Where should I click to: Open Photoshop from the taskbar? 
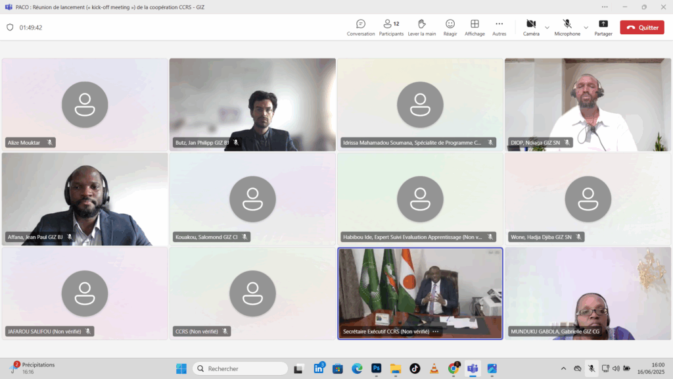coord(377,368)
